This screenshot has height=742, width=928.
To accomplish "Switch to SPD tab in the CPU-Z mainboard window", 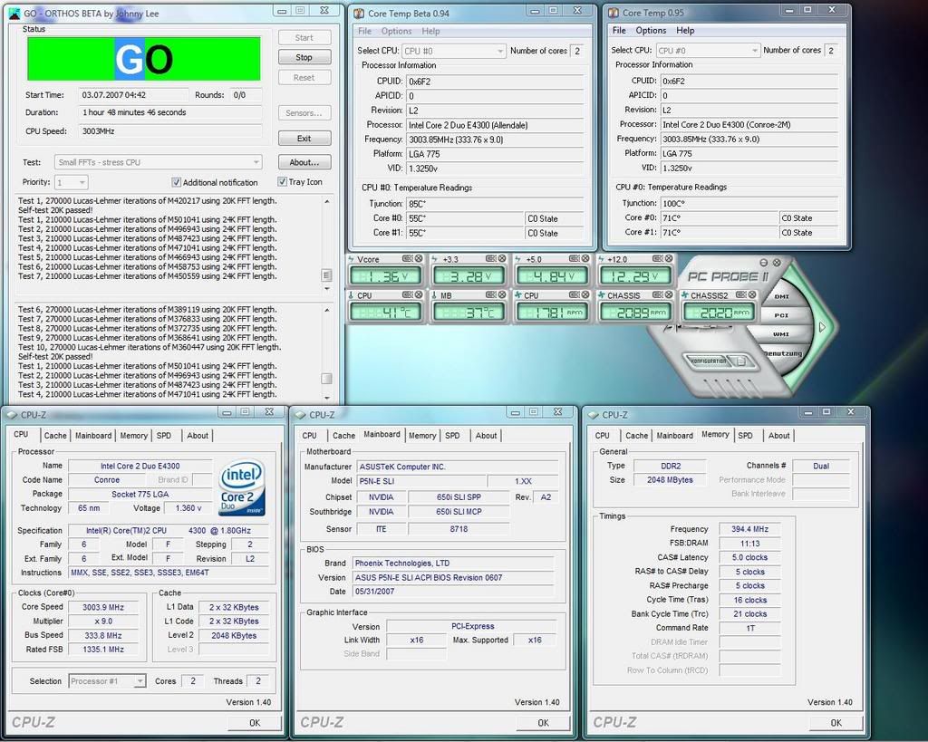I will coord(453,436).
